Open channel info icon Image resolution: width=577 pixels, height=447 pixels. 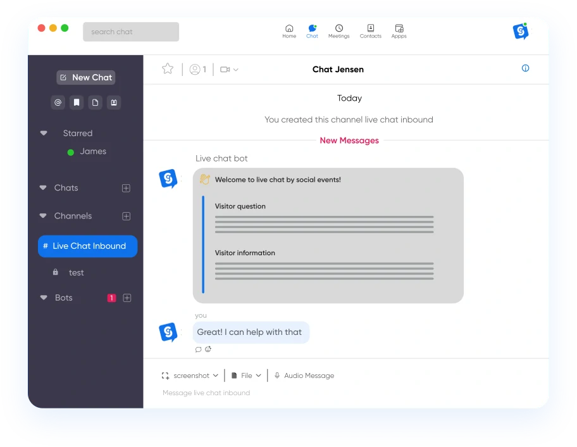click(525, 68)
